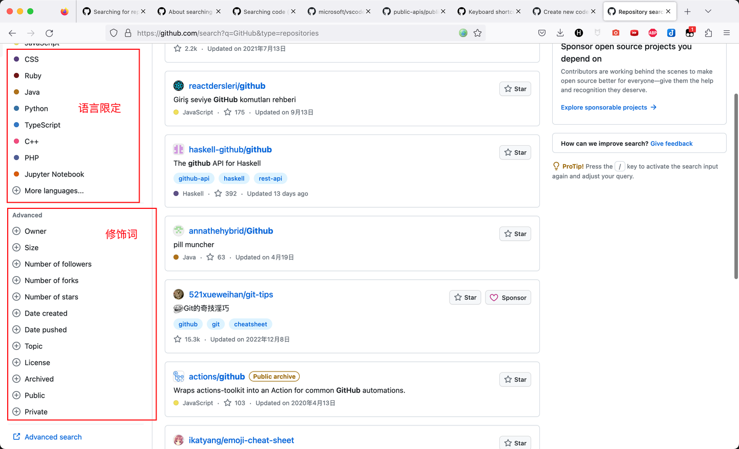Open the Firefox downloads icon
This screenshot has height=449, width=739.
(560, 33)
